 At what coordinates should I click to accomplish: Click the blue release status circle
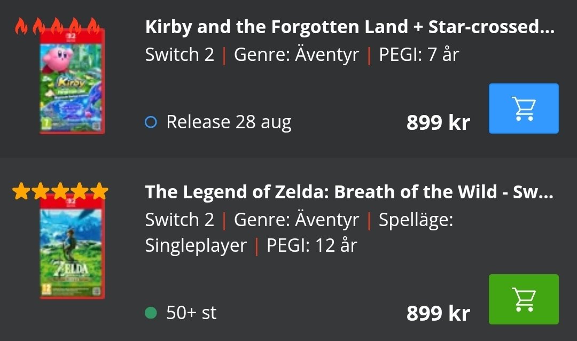(151, 122)
